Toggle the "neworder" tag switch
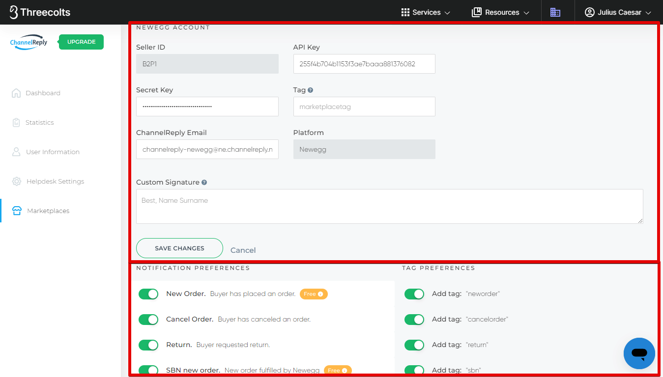Screen dimensions: 663x377 click(414, 294)
